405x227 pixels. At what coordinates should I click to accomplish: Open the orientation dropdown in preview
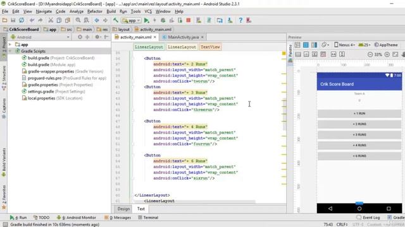pos(325,45)
